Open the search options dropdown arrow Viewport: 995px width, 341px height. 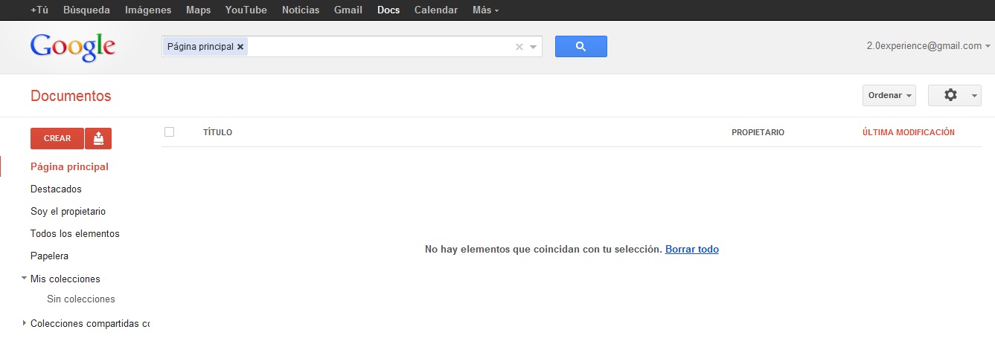533,47
